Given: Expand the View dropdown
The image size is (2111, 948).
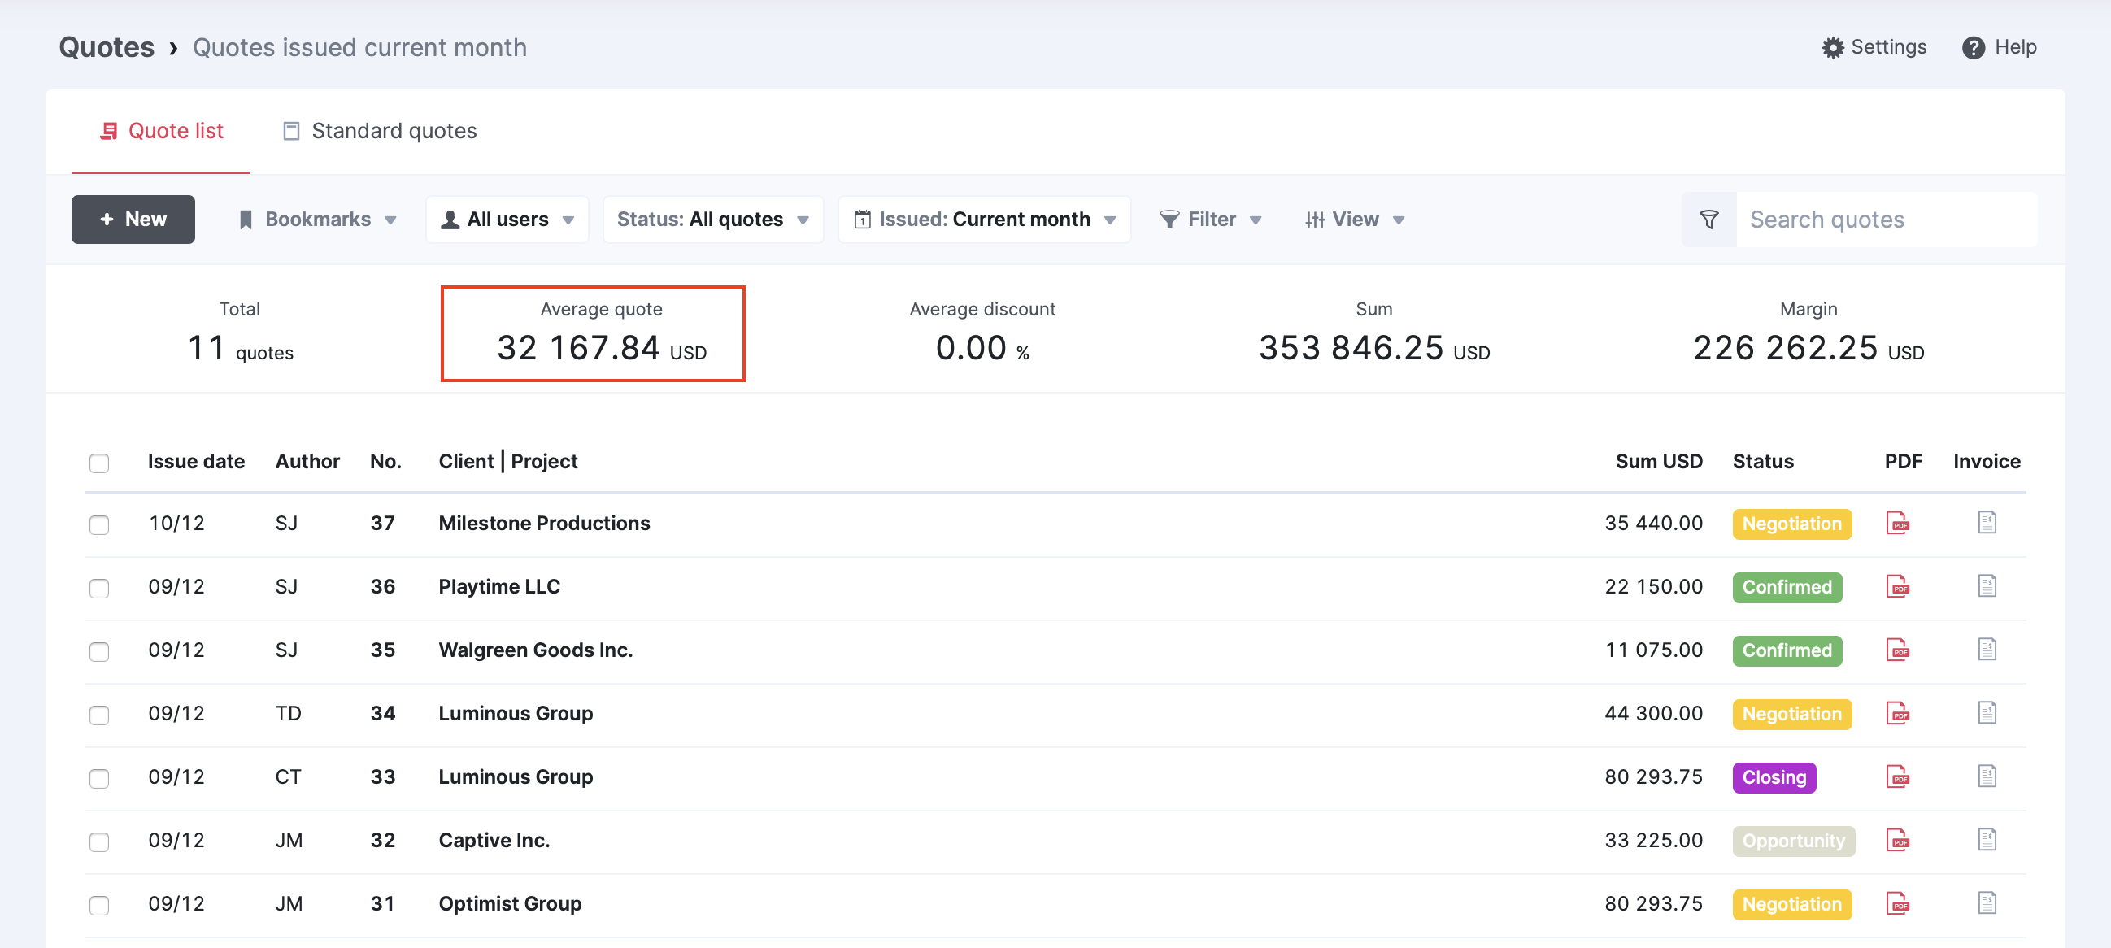Looking at the screenshot, I should tap(1355, 220).
